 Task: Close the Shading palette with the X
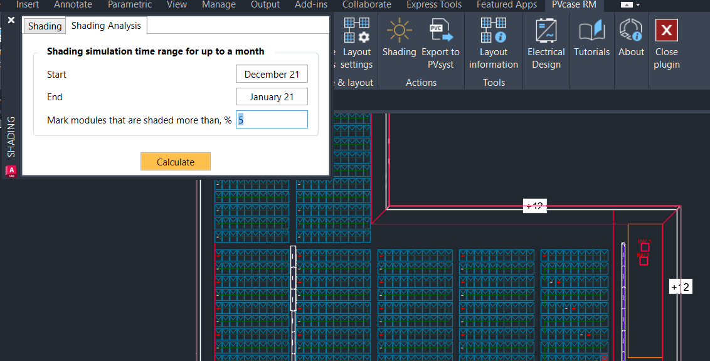click(x=11, y=20)
